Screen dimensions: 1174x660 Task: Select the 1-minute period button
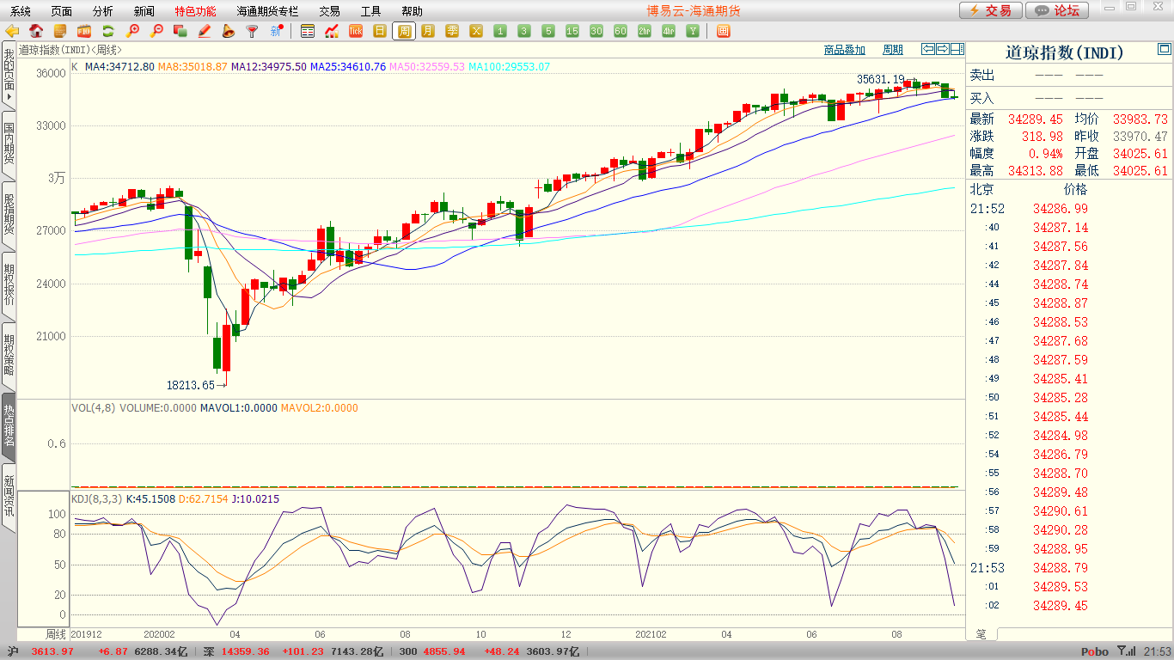pyautogui.click(x=500, y=31)
